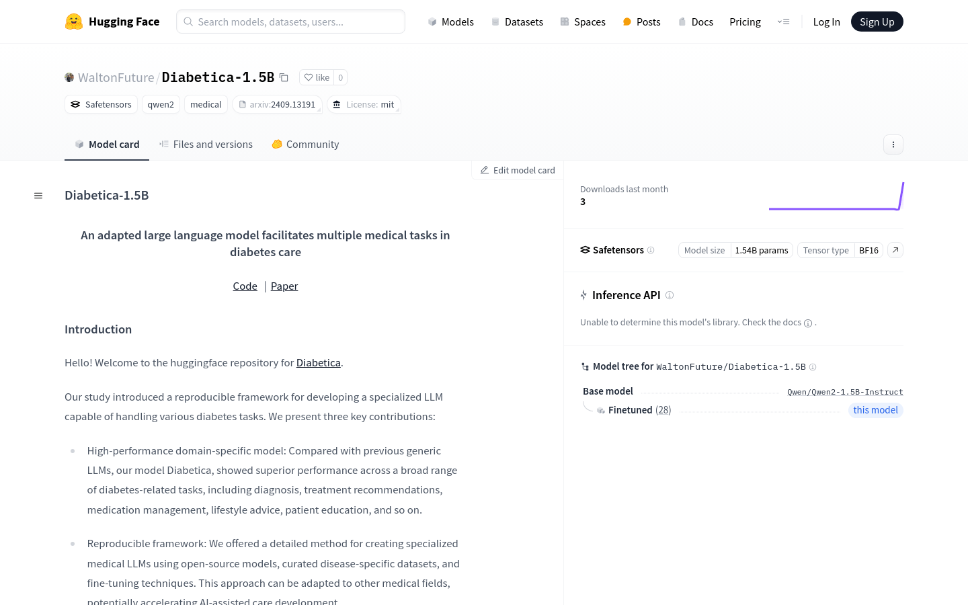This screenshot has height=605, width=968.
Task: Click the Hugging Face logo emoji
Action: (74, 22)
